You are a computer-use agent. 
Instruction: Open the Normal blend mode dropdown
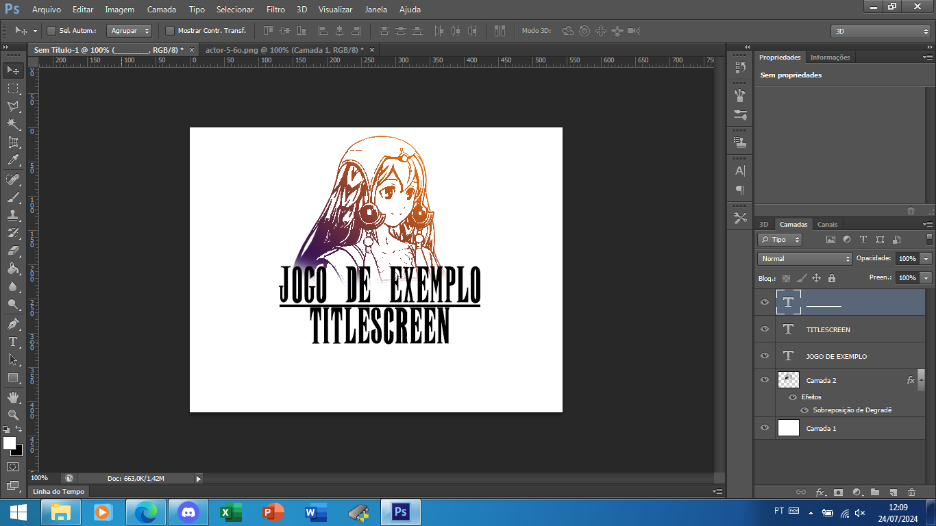click(x=805, y=259)
